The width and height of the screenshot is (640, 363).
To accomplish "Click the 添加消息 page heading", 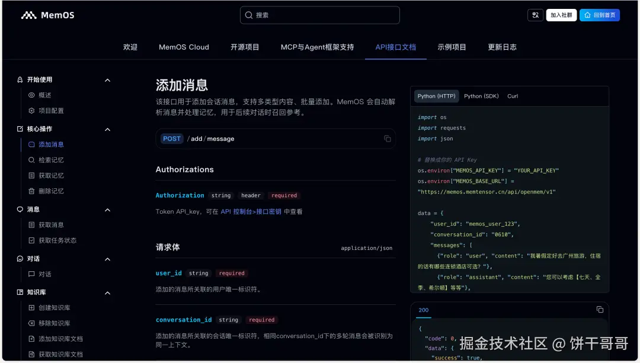I will (x=182, y=85).
